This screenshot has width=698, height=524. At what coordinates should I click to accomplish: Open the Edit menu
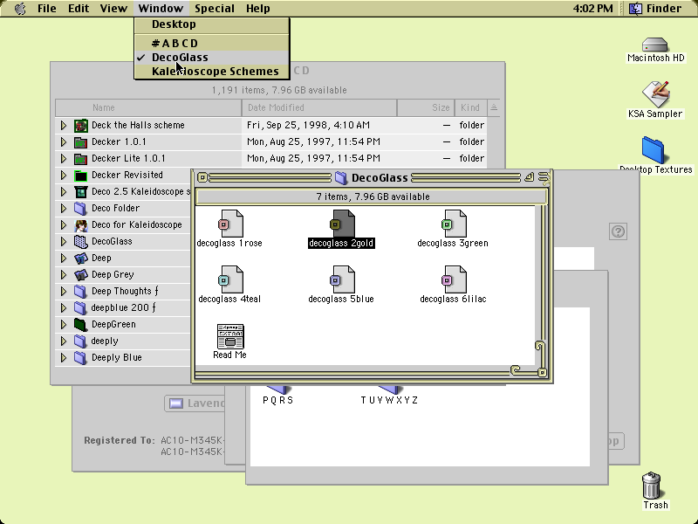coord(79,9)
